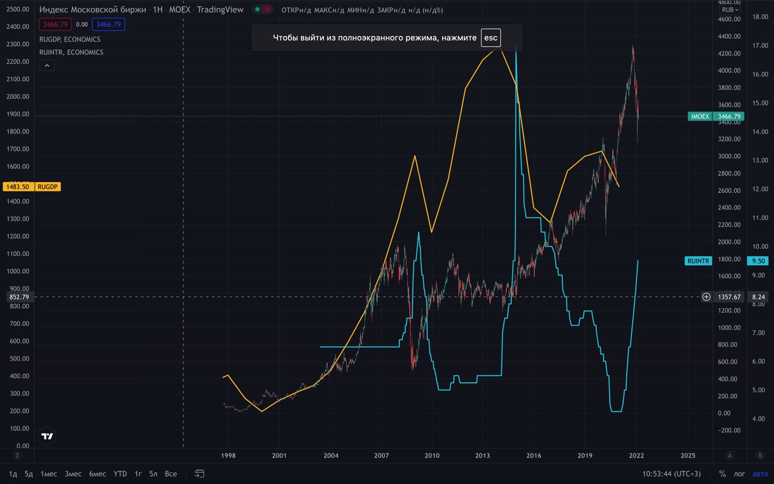Viewport: 774px width, 484px height.
Task: Click the RUINTR price scale label
Action: [x=698, y=261]
